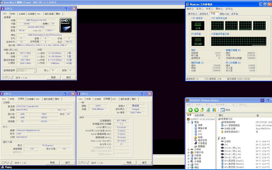Select the 電源管理 item in EVEREST tree
Viewport: 272px width, 170px height.
(200, 140)
